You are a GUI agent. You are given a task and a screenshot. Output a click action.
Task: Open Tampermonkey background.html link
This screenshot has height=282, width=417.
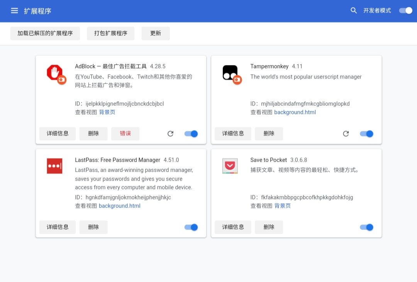pos(295,112)
